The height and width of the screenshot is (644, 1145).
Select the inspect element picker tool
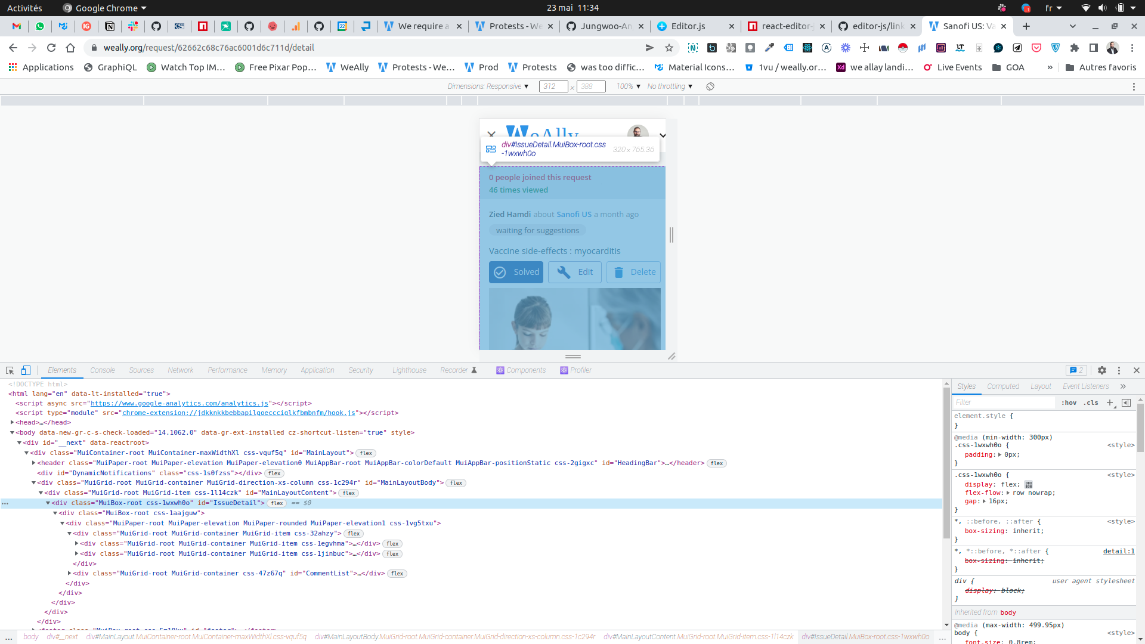click(10, 370)
